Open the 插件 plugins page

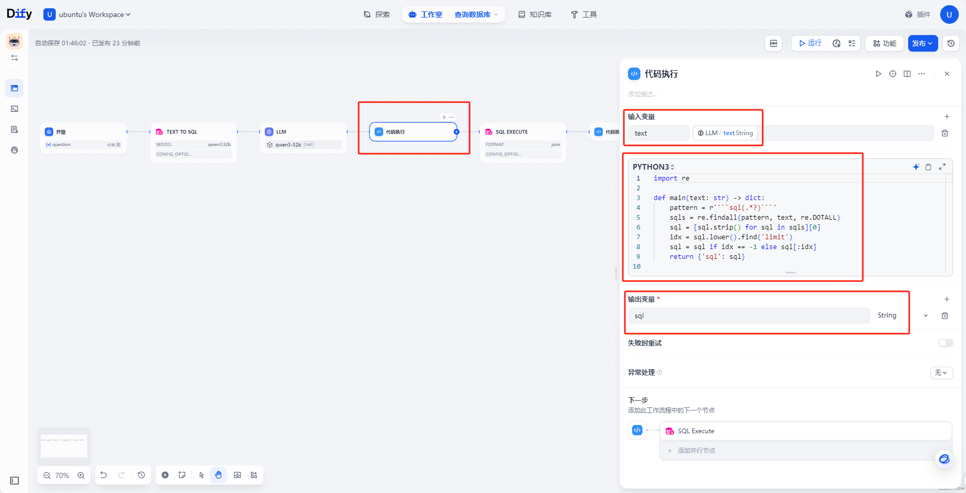917,14
